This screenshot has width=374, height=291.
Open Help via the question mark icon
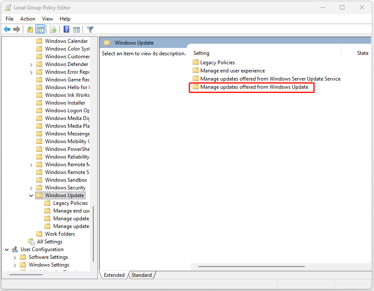pos(65,29)
